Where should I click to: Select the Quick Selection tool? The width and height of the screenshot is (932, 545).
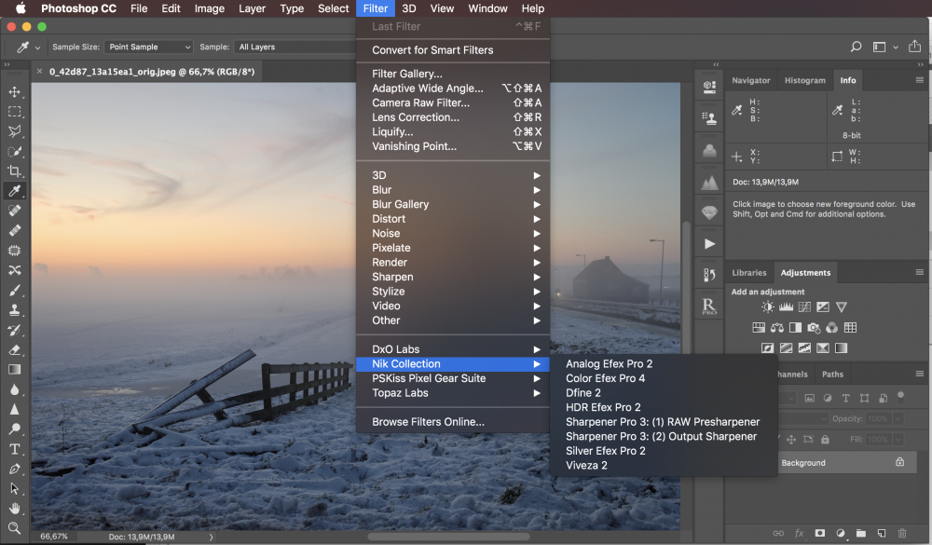[14, 151]
